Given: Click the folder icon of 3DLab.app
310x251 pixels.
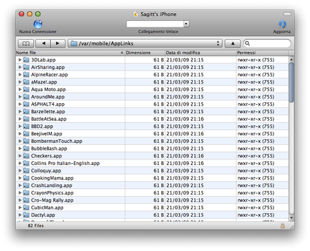Looking at the screenshot, I should click(26, 60).
